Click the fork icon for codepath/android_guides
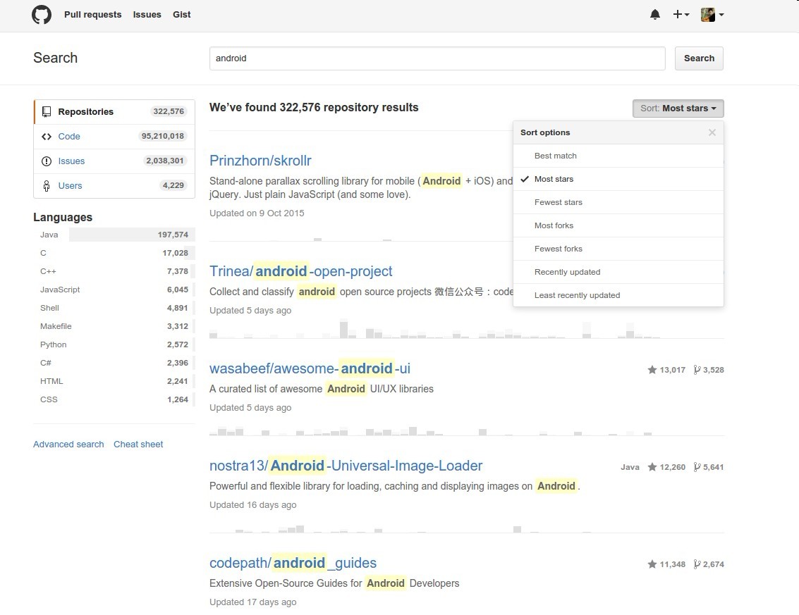The height and width of the screenshot is (615, 799). click(697, 564)
